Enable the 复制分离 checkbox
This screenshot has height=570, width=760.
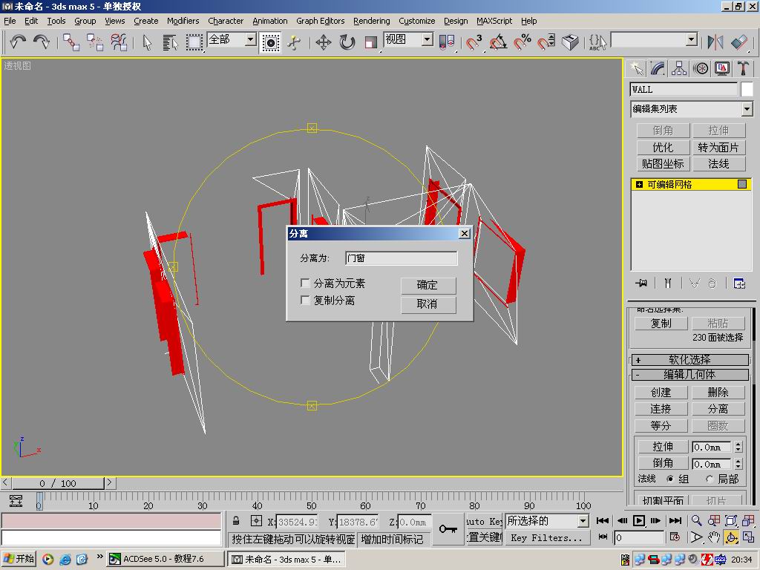click(305, 301)
